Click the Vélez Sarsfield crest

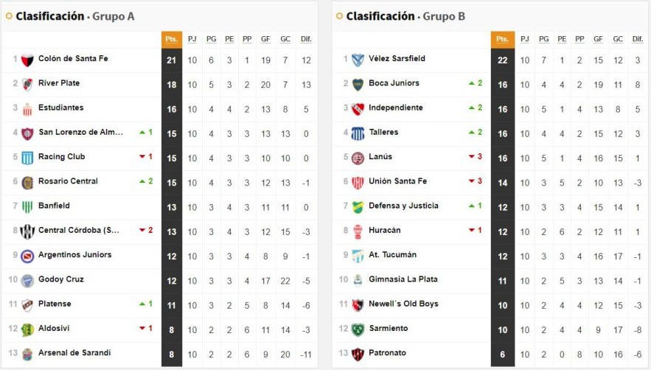(x=358, y=60)
